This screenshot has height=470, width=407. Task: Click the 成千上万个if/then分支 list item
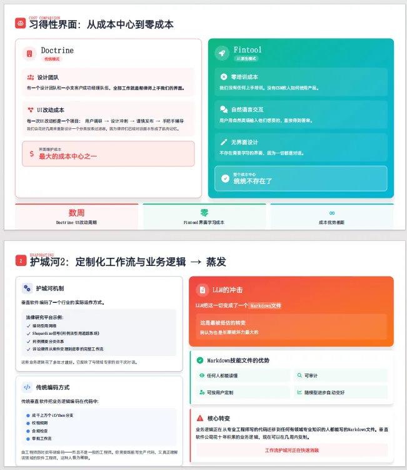(x=53, y=415)
